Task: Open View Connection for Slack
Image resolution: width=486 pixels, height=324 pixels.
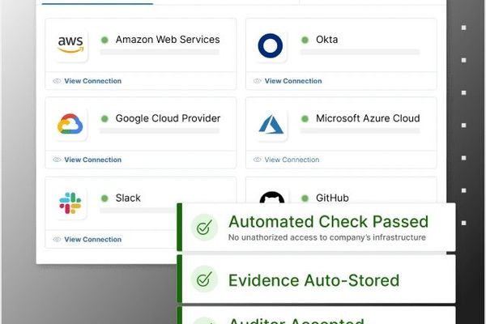Action: (92, 240)
